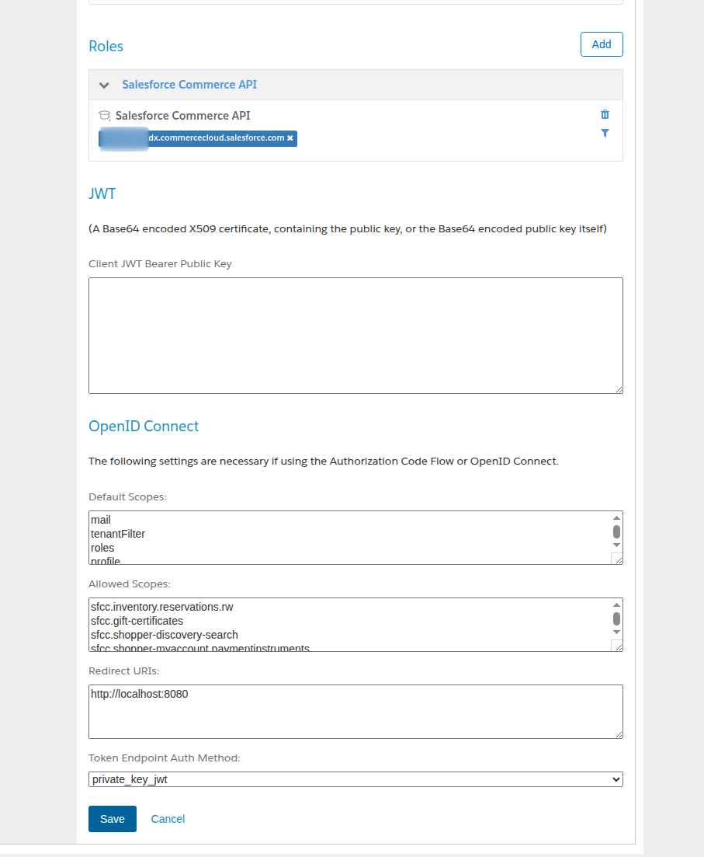This screenshot has height=857, width=704.
Task: Remove the commercecloud.salesforce.com tenant tag
Action: tap(290, 138)
